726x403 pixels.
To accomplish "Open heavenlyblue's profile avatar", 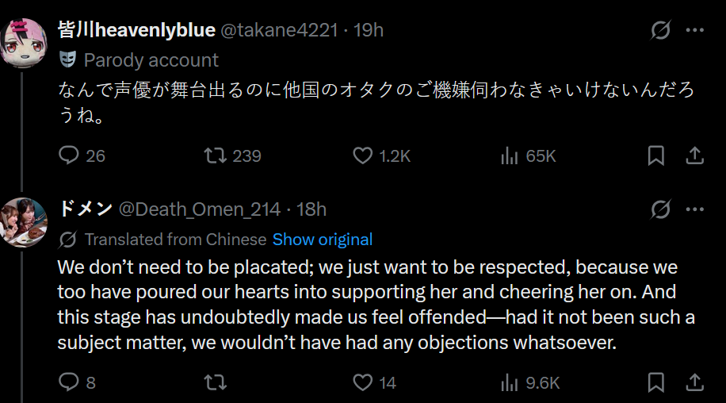I will click(x=23, y=43).
